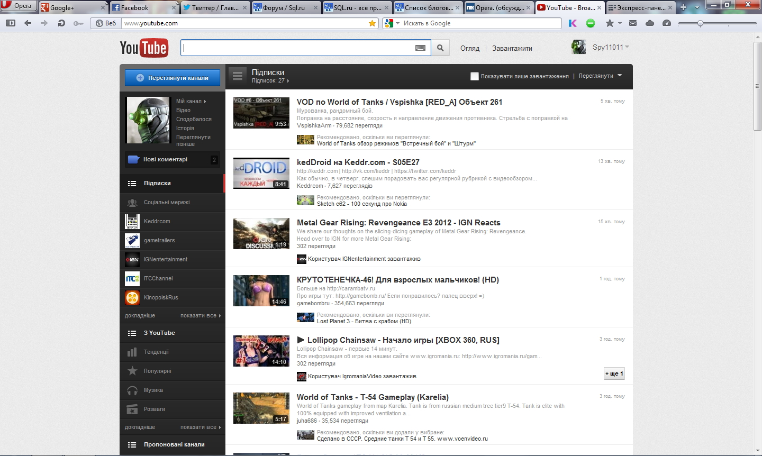Open Розваги entertainment icon
Screen dimensions: 762x456
pos(132,409)
